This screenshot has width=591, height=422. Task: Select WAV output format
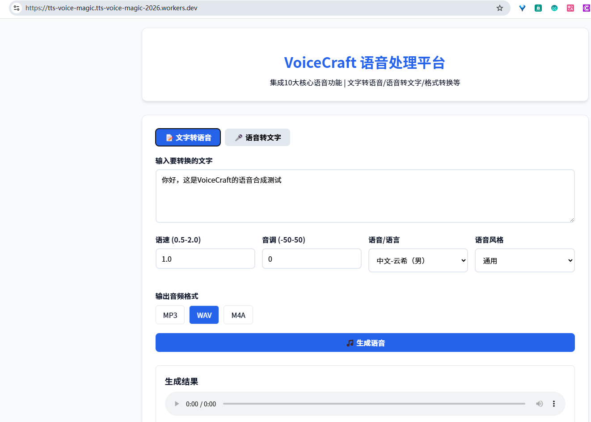pos(204,315)
